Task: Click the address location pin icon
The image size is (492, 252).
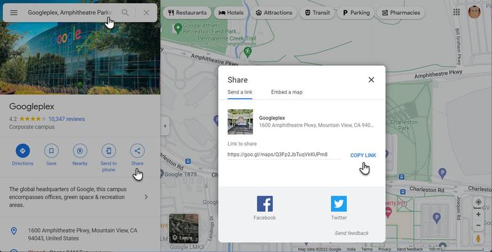Action: coord(14,231)
